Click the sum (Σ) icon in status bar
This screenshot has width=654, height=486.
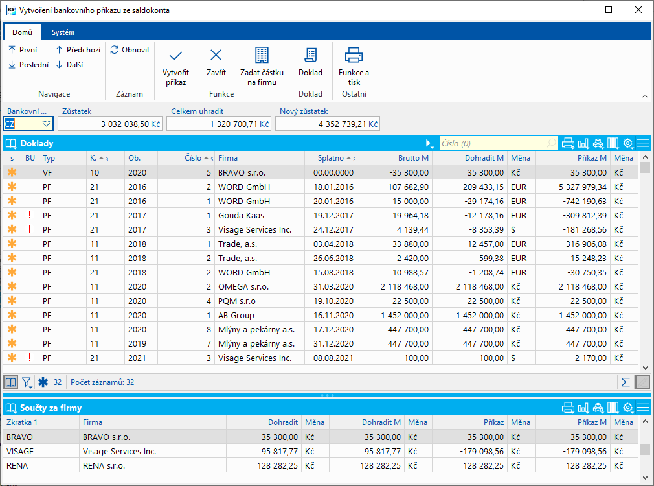coord(626,382)
